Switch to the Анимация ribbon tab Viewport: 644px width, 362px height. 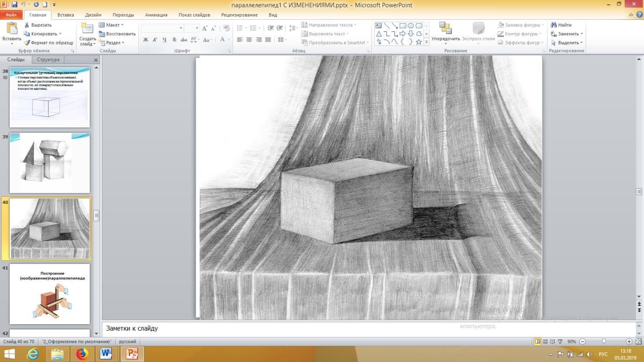coord(156,15)
